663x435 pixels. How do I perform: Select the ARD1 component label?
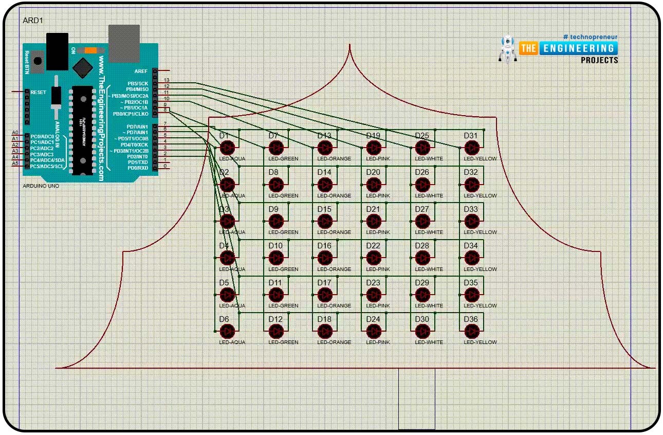[31, 20]
